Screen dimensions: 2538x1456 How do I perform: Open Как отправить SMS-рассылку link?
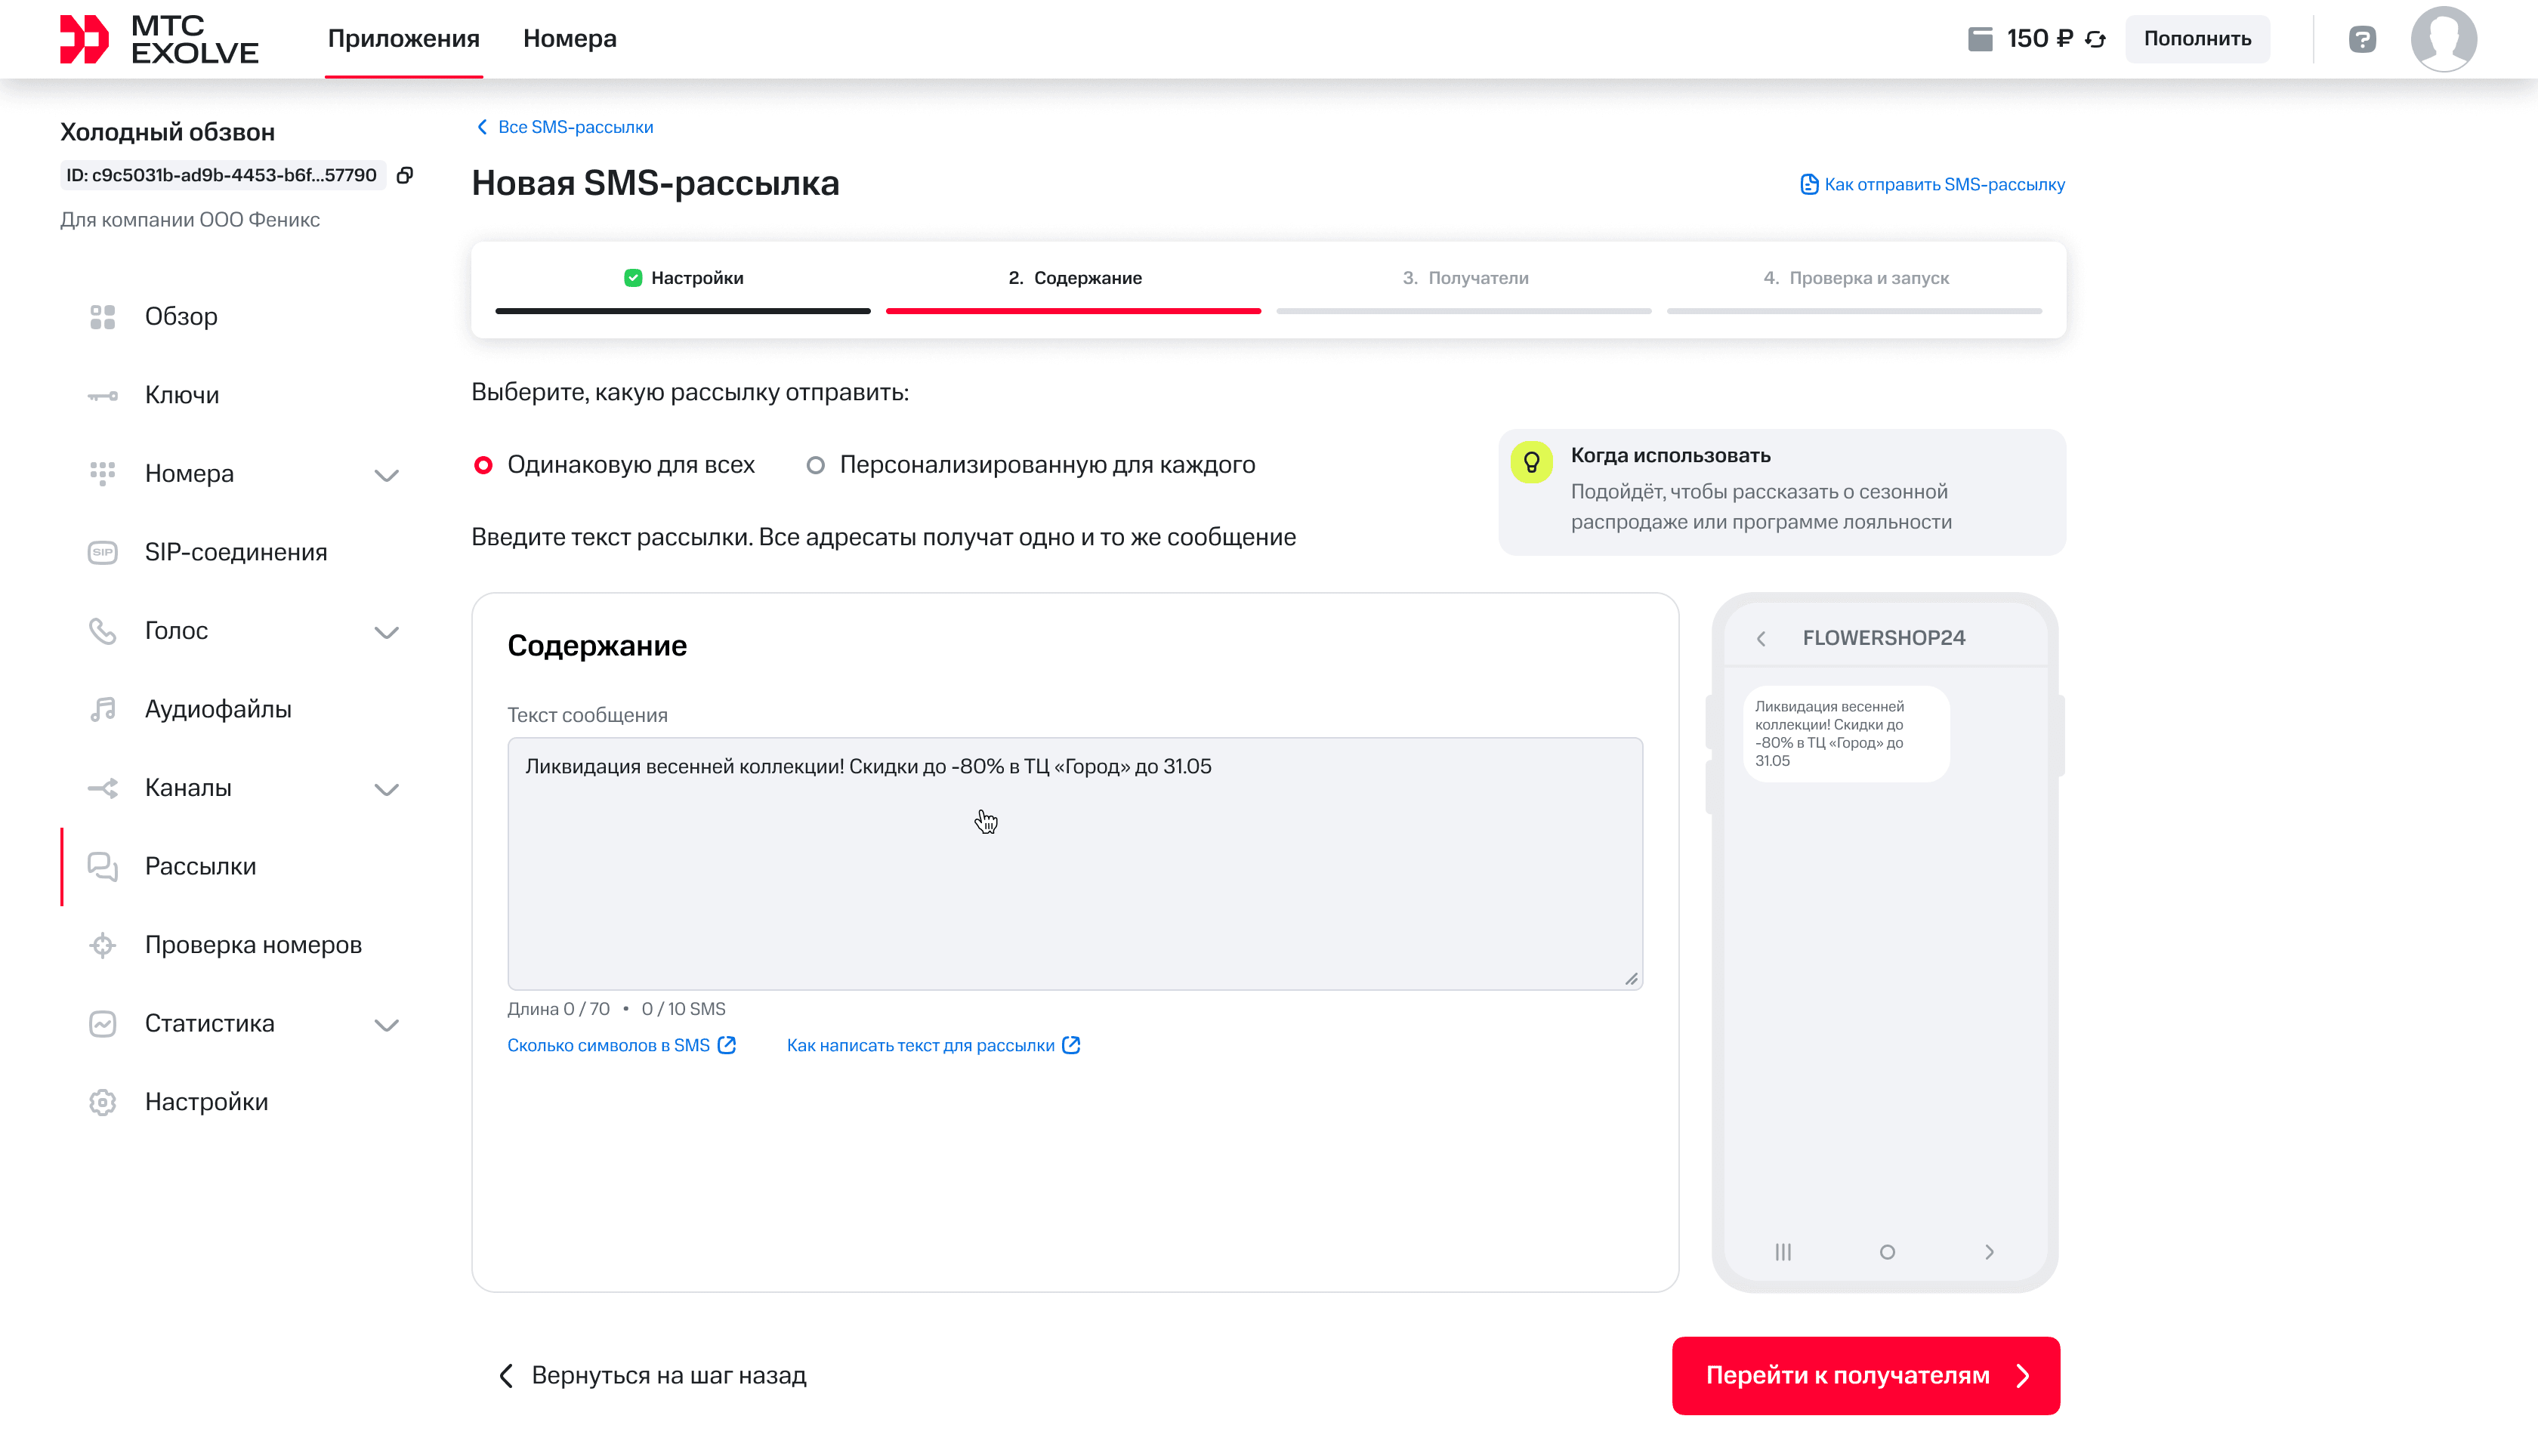1932,184
